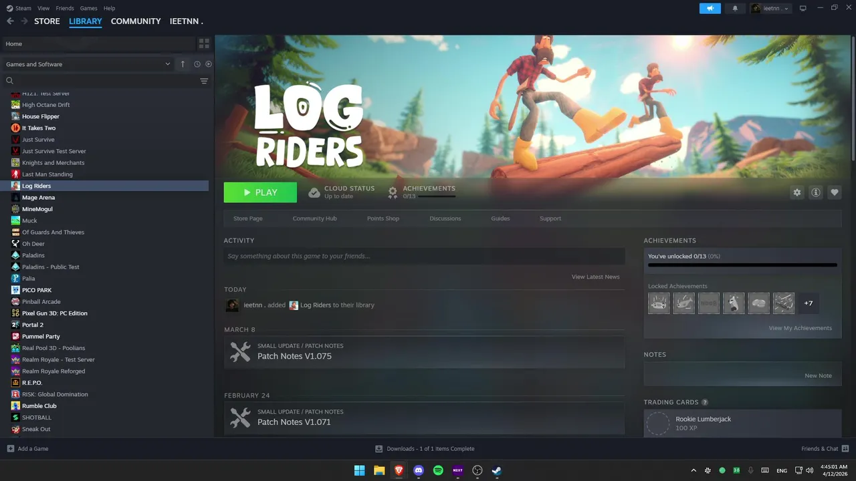Switch to the STORE tab
856x481 pixels.
[47, 21]
